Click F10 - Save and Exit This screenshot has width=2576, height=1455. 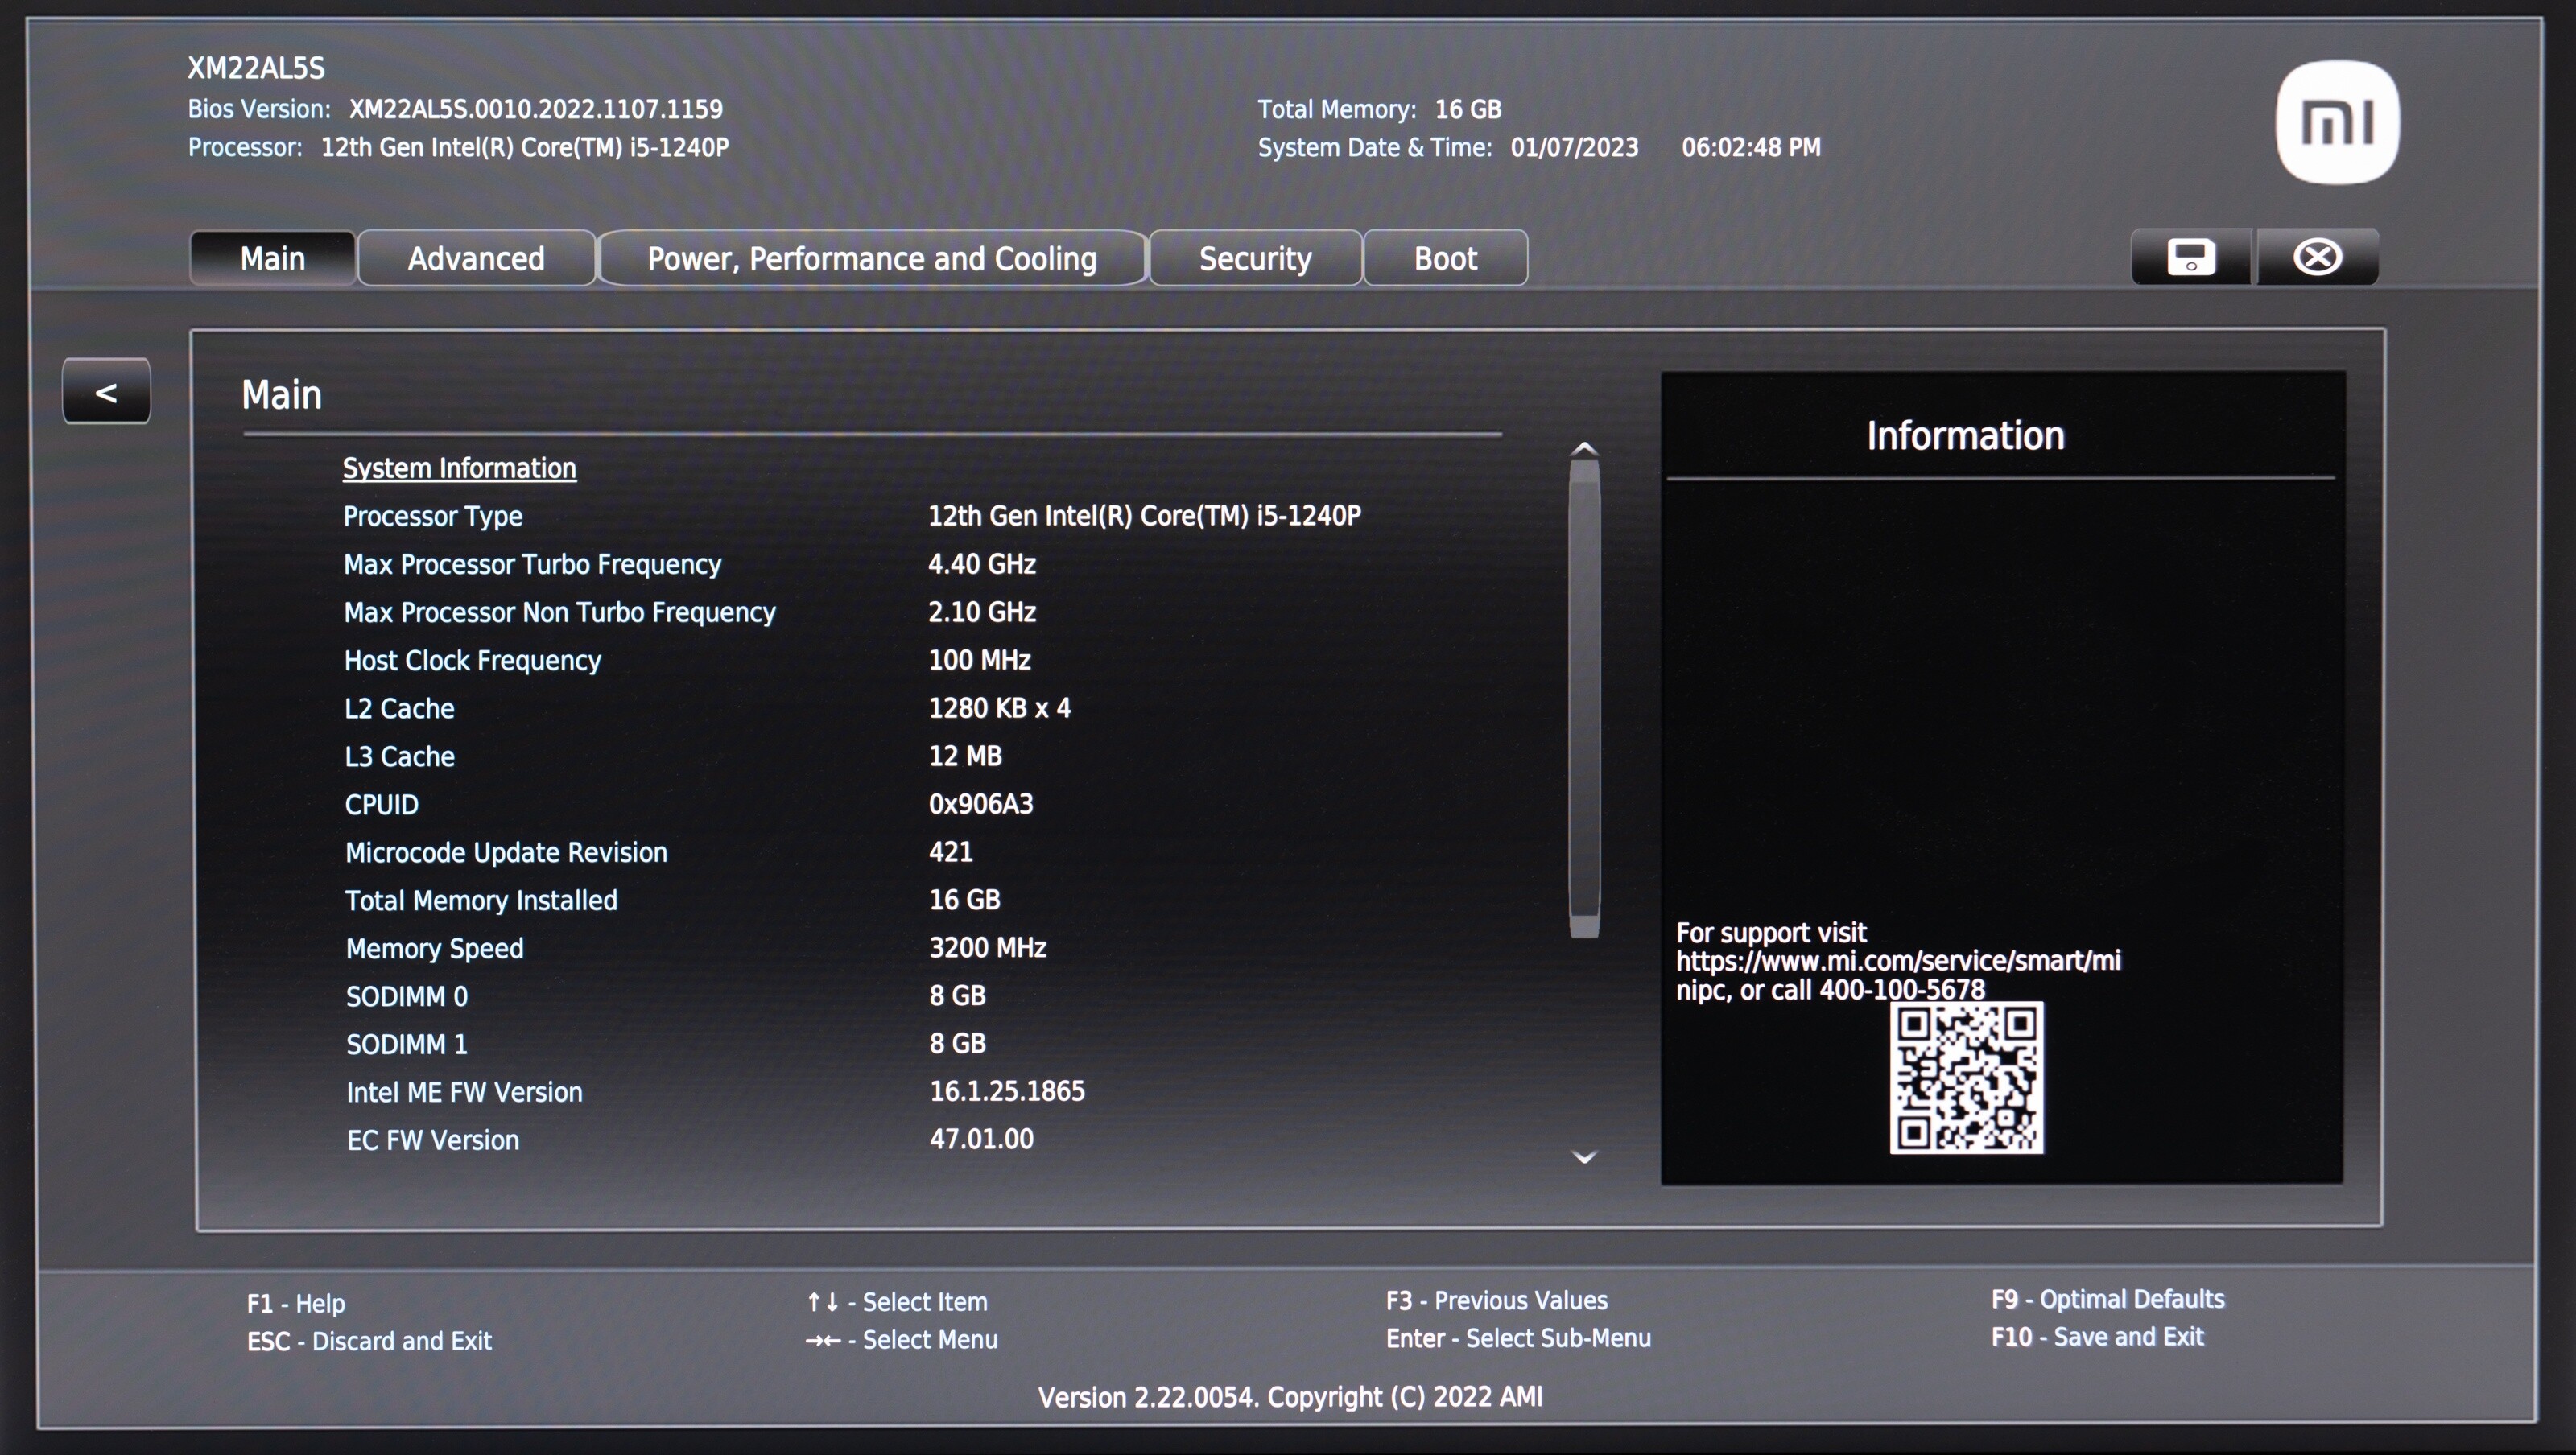(x=2097, y=1337)
